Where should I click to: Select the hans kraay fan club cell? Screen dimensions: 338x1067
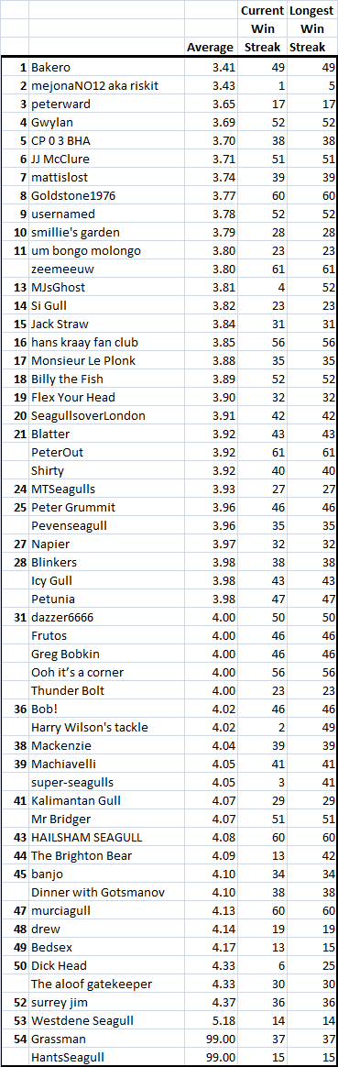(x=106, y=342)
